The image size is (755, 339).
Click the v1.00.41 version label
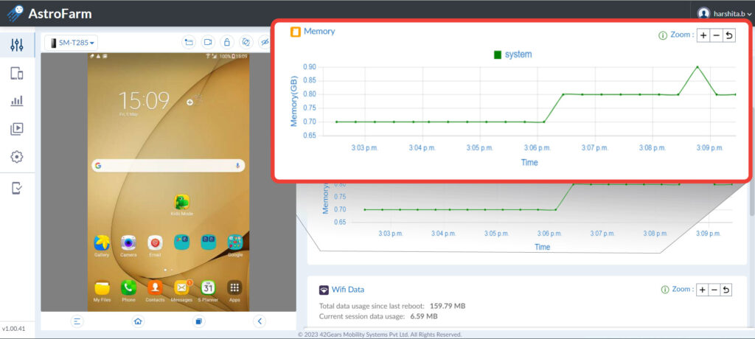pos(13,329)
